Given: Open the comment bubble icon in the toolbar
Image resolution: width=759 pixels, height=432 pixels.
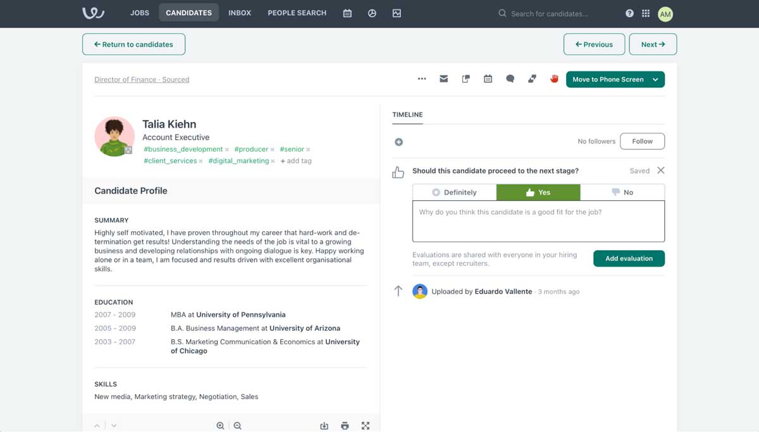Looking at the screenshot, I should point(510,78).
